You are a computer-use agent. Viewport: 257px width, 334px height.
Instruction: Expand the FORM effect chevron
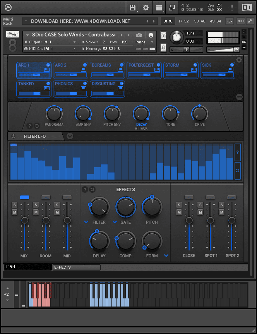tap(166, 255)
